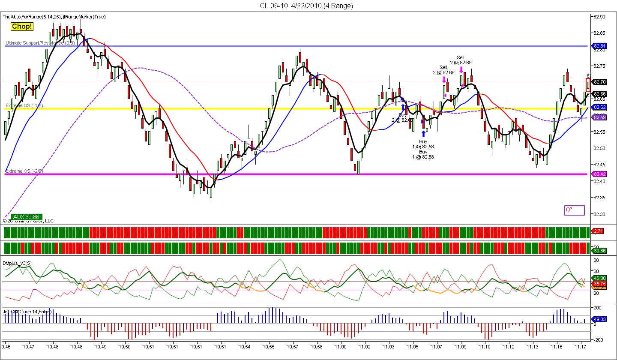This screenshot has height=360, width=617.
Task: Click the 'TheAboxForRange(5,14,25), jtRangeMarker(True)' indicator label
Action: coord(54,17)
